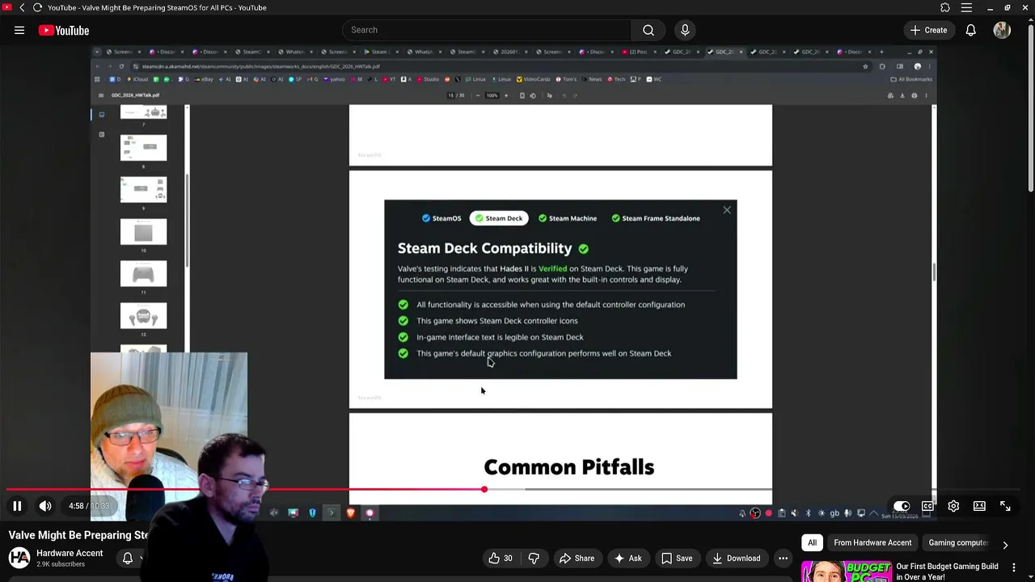The width and height of the screenshot is (1035, 582).
Task: Open the extensions puzzle icon in the title bar
Action: click(945, 7)
